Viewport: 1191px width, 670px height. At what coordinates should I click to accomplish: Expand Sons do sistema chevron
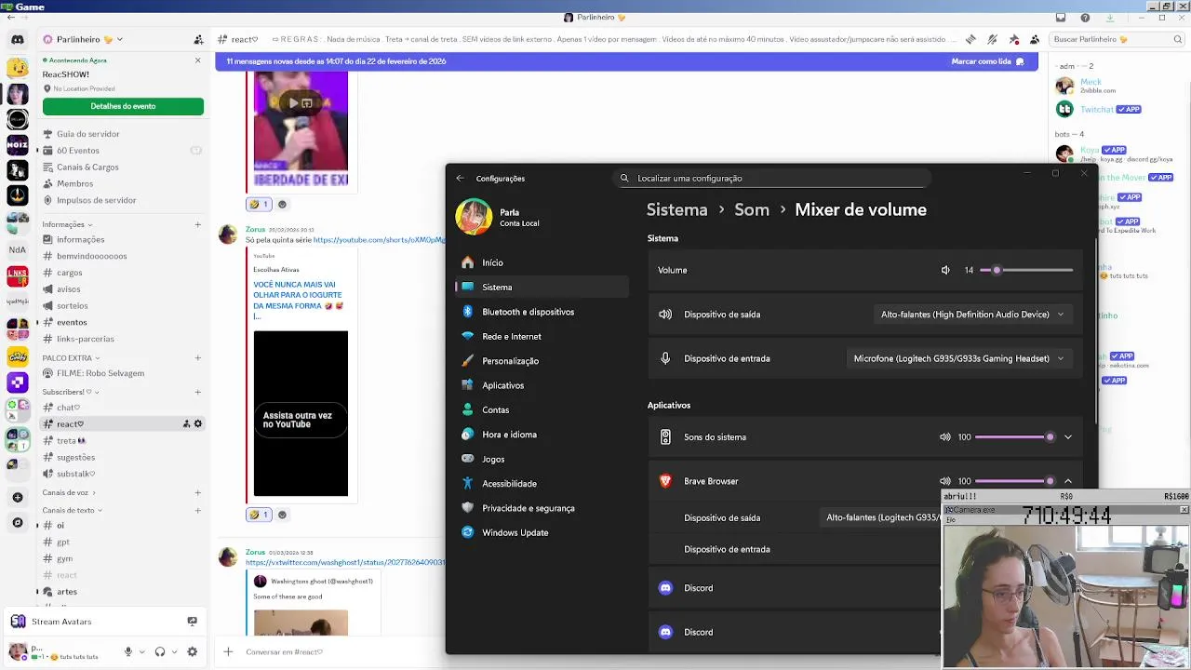pyautogui.click(x=1068, y=437)
